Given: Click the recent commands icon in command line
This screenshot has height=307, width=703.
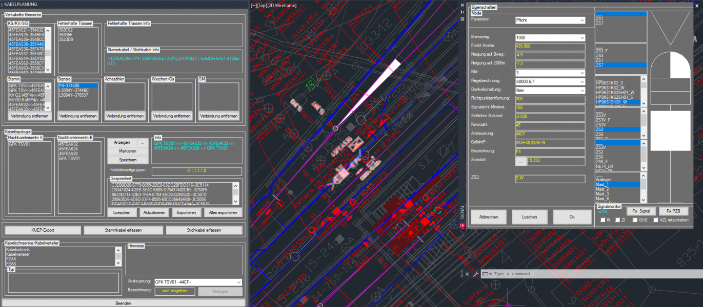Looking at the screenshot, I should (x=485, y=274).
